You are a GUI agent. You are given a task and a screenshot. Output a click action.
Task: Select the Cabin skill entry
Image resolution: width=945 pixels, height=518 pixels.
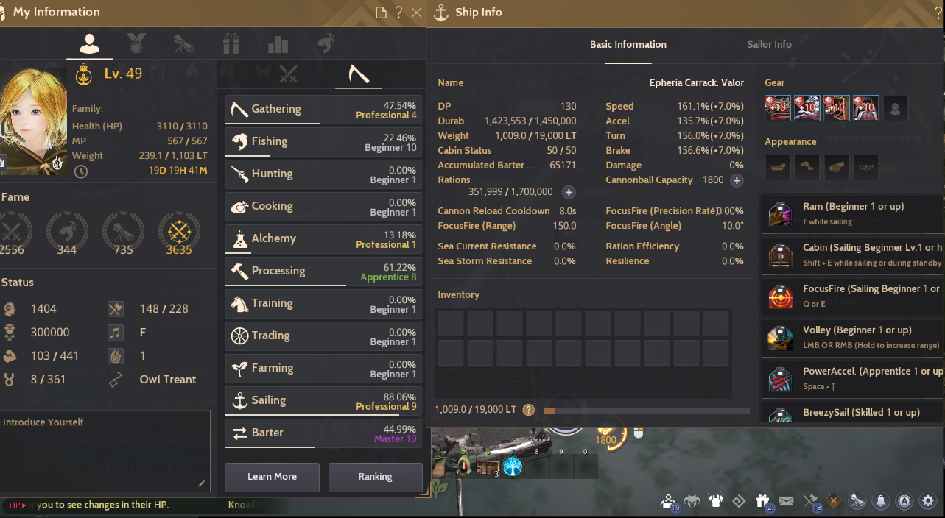pos(853,255)
